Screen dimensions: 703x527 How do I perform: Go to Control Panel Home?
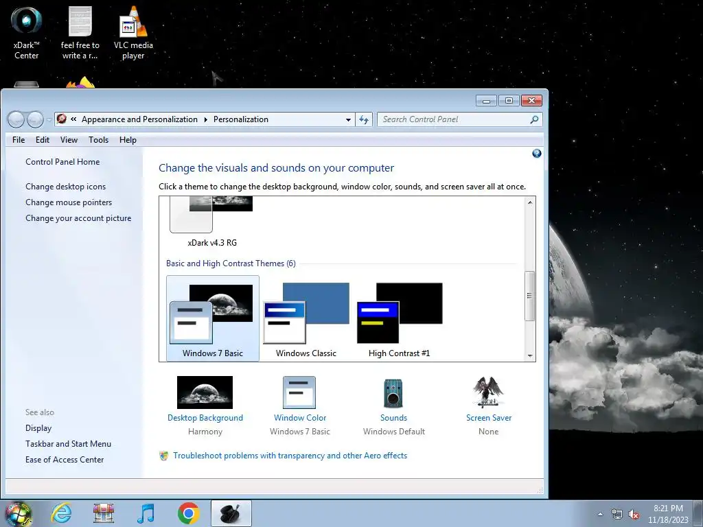click(x=62, y=162)
